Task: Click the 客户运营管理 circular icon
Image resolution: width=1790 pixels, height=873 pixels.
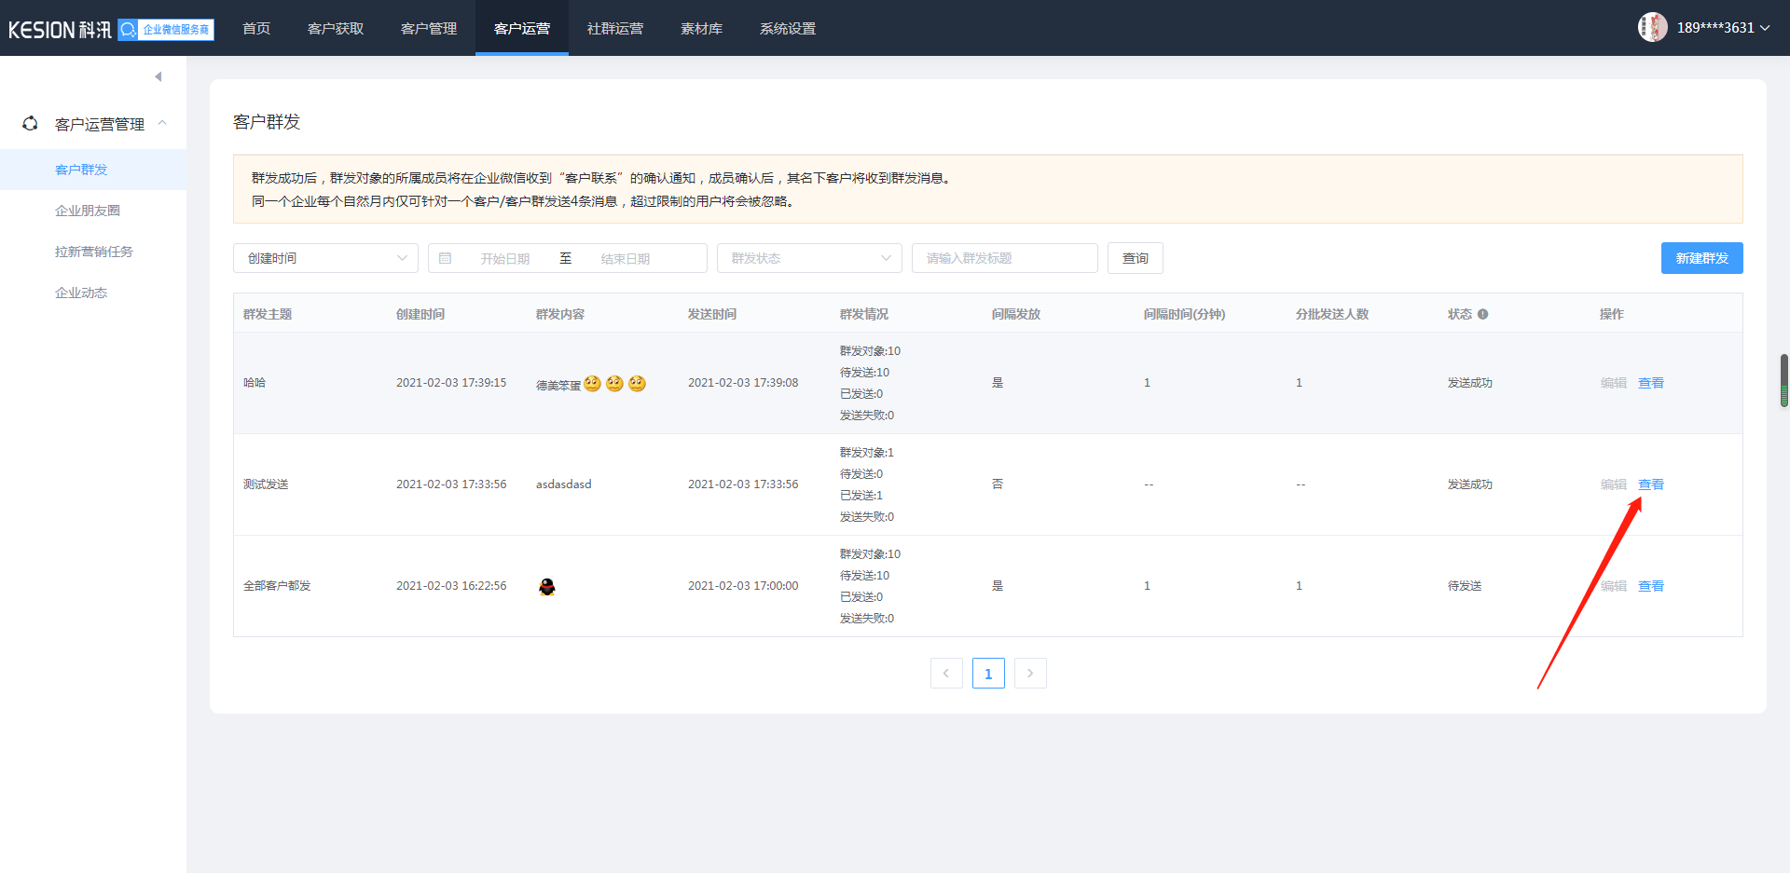Action: tap(31, 123)
